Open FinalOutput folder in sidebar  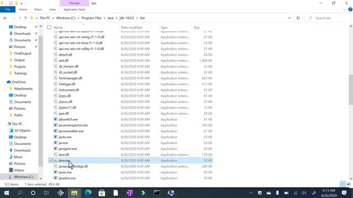click(23, 53)
